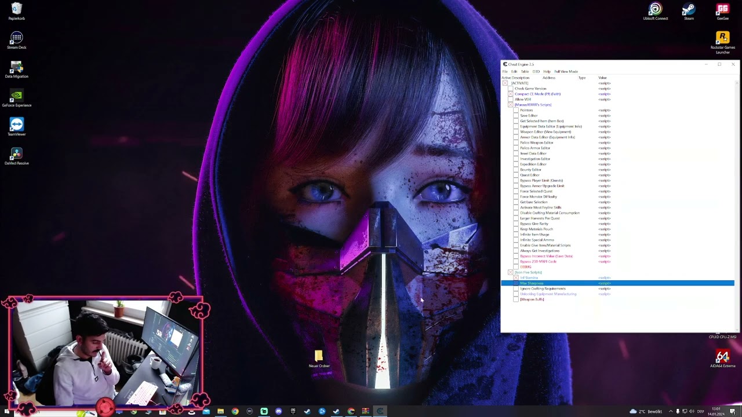
Task: Select the Palico Weapon Editor entry
Action: 536,142
